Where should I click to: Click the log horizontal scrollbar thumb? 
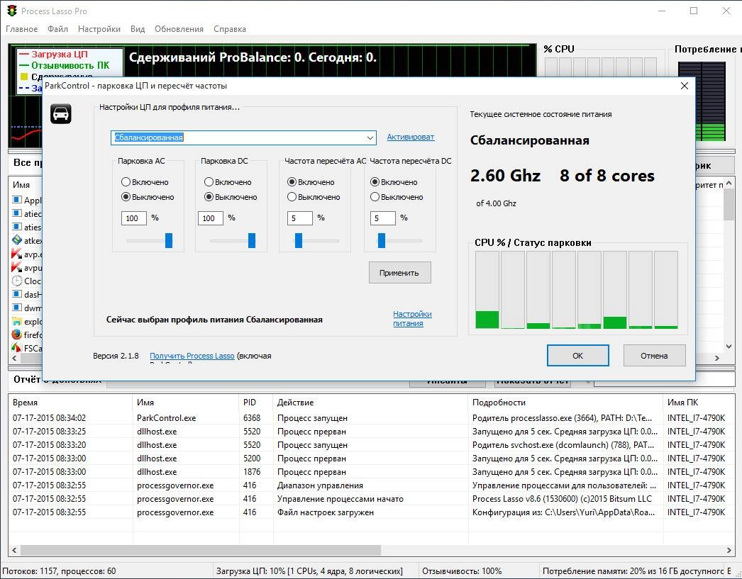201,550
